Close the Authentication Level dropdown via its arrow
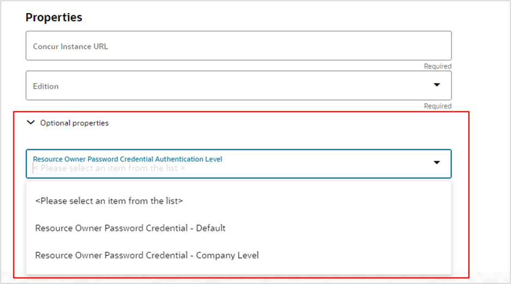The height and width of the screenshot is (284, 511). point(437,163)
